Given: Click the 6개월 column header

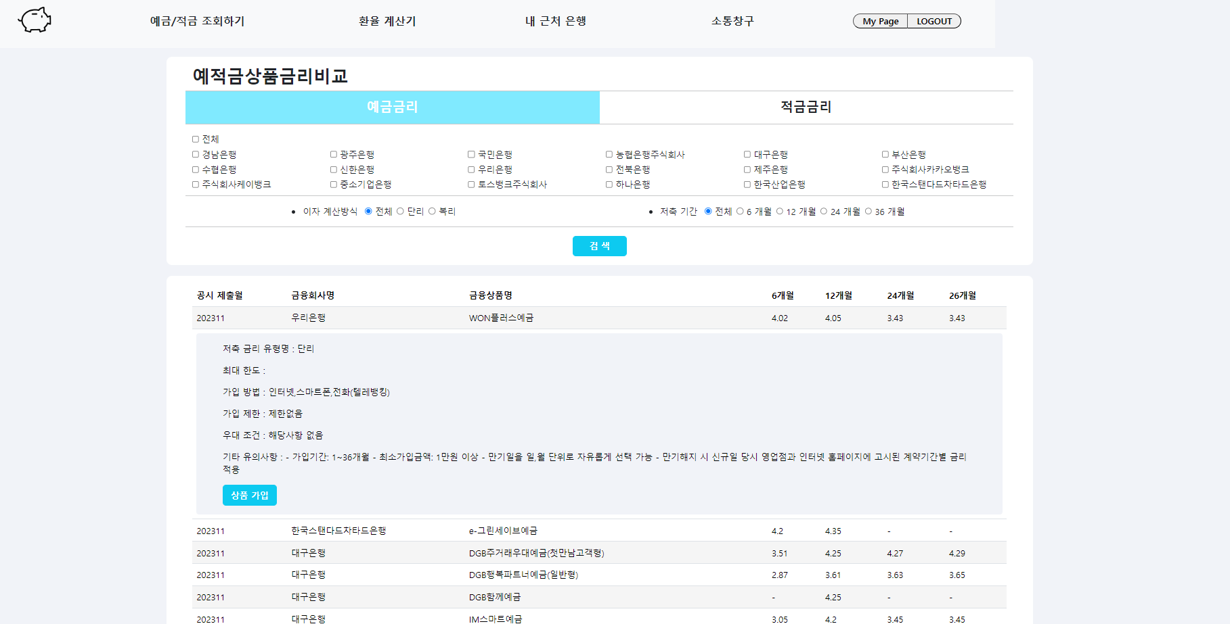Looking at the screenshot, I should point(783,295).
